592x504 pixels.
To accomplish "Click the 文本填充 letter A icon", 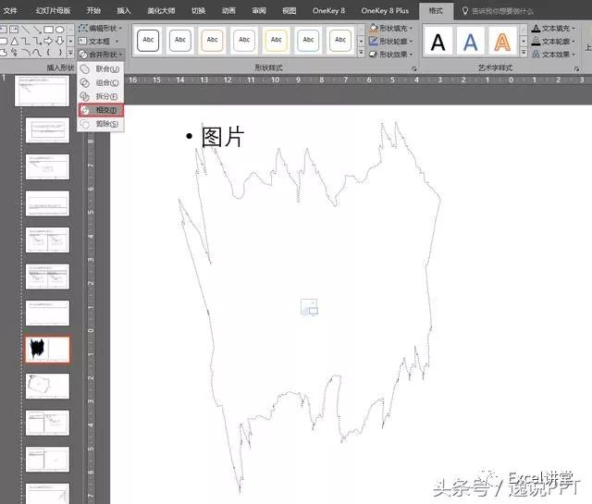I will click(x=536, y=28).
